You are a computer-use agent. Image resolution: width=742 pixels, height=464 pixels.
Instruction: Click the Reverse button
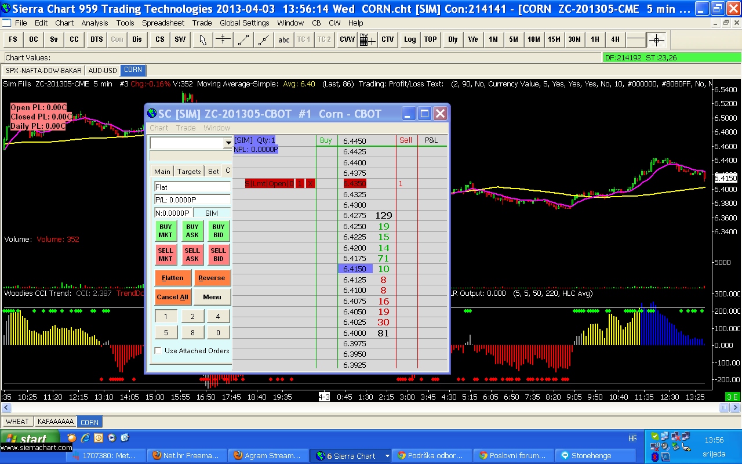(212, 278)
